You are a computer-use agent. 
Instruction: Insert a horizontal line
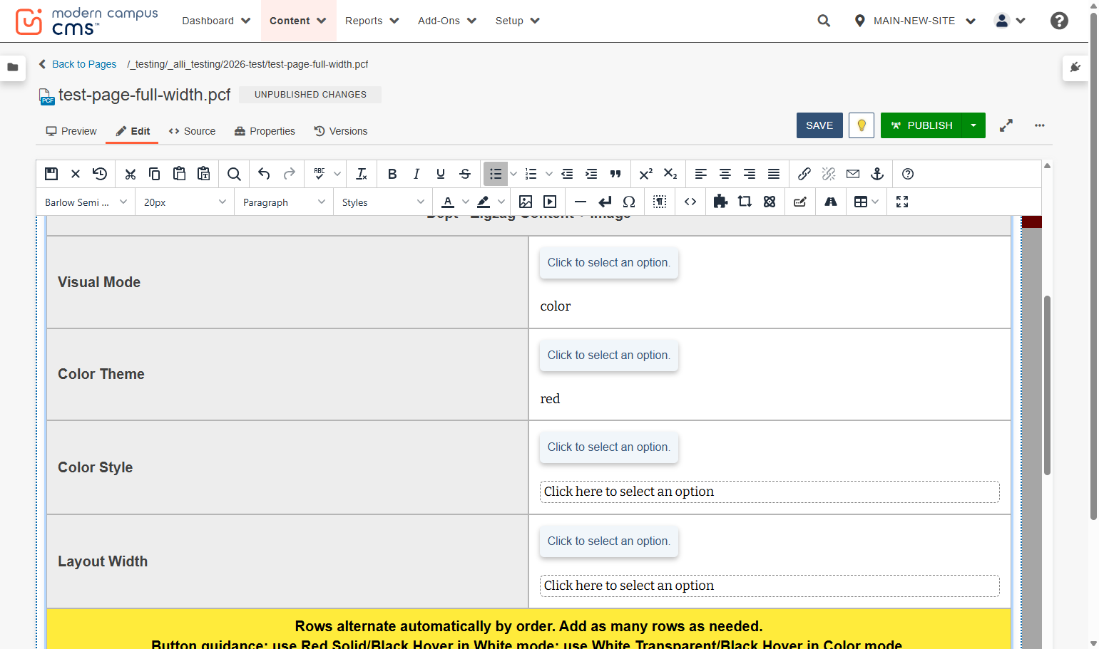[581, 202]
